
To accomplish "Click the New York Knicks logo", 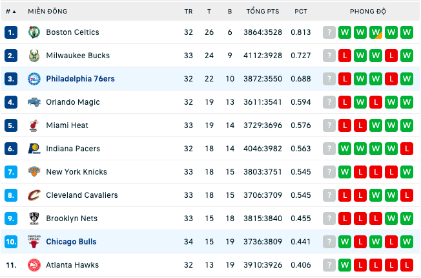I will click(x=34, y=172).
